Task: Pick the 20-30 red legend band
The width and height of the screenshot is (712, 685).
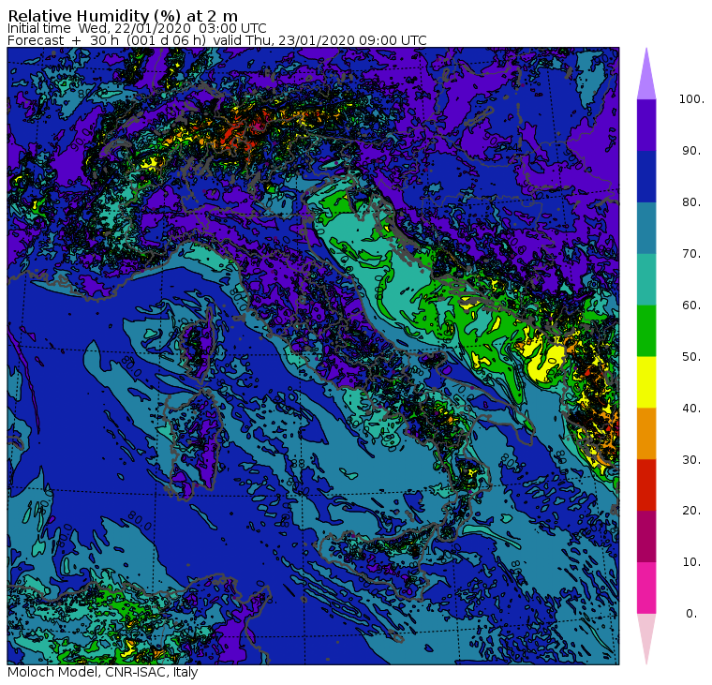Action: 646,485
